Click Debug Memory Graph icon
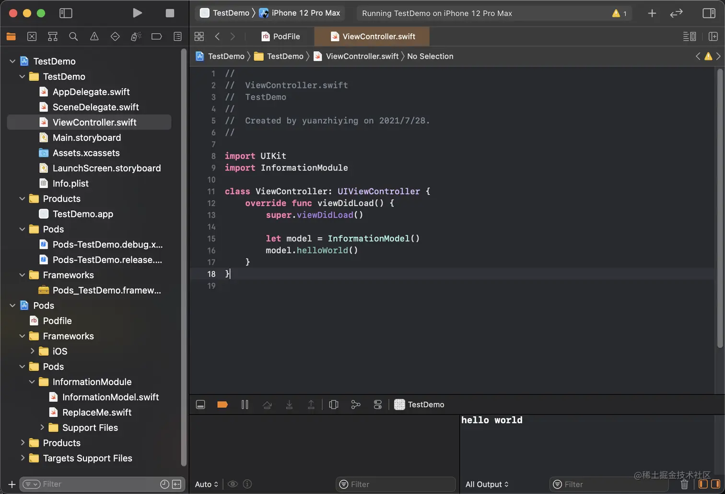This screenshot has width=725, height=494. tap(355, 405)
